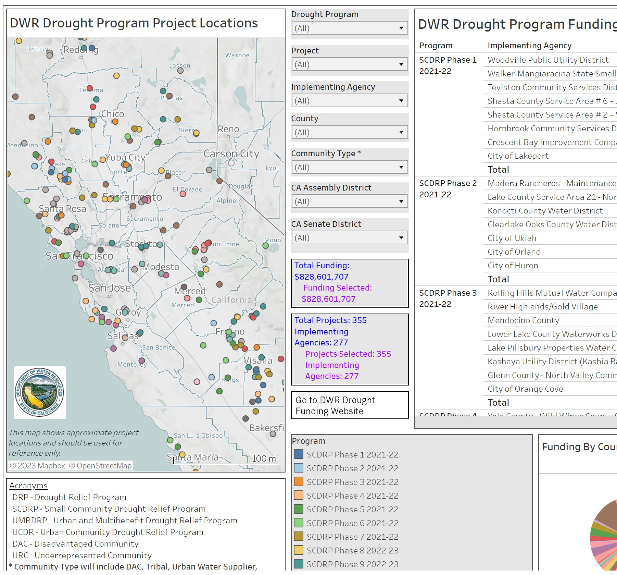Open the CA Assembly District dropdown
The width and height of the screenshot is (617, 575).
click(x=350, y=201)
